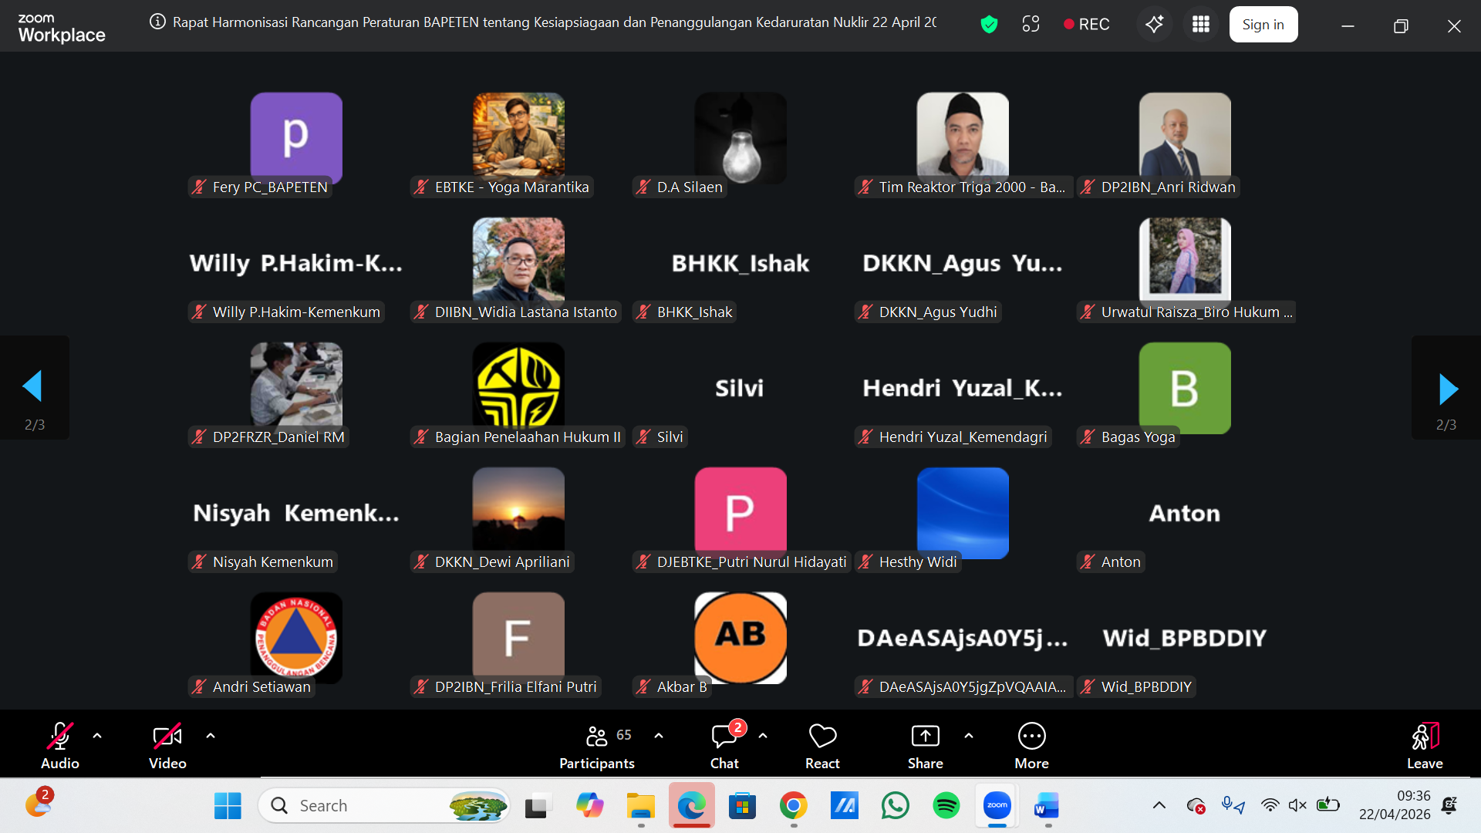
Task: Expand Share options arrow
Action: point(969,736)
